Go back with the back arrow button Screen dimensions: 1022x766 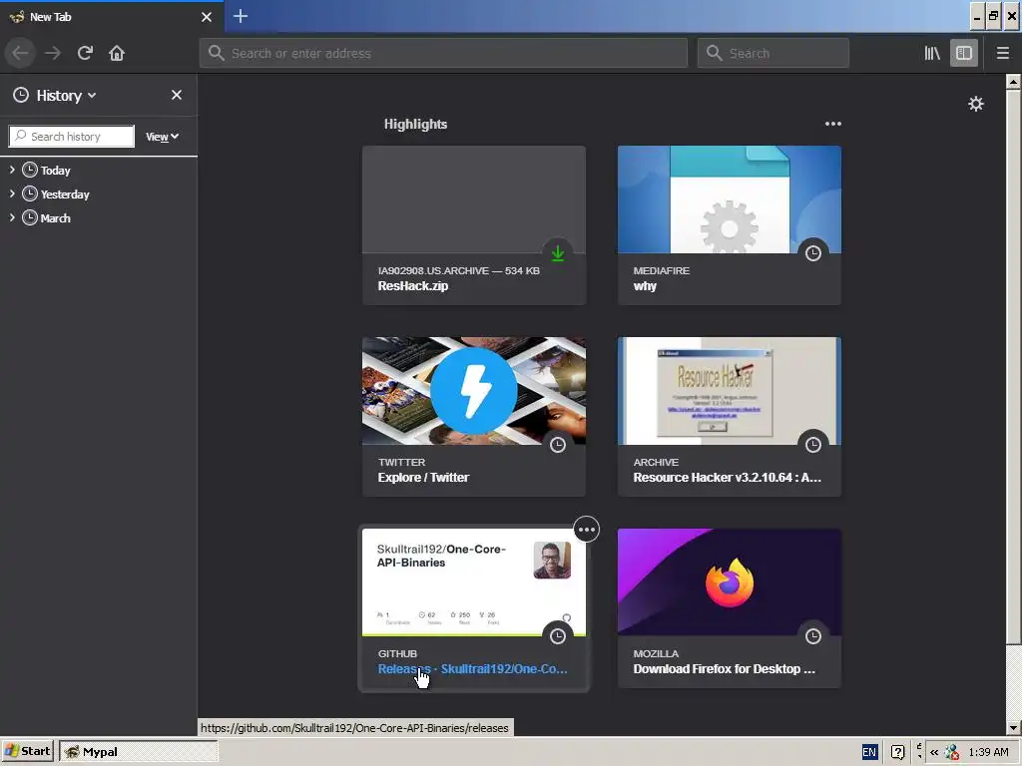[x=20, y=53]
